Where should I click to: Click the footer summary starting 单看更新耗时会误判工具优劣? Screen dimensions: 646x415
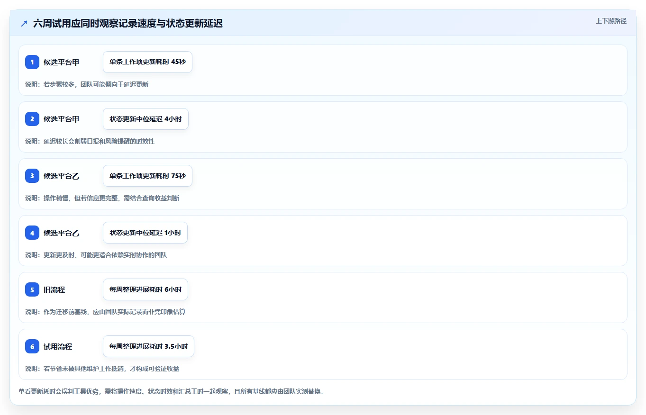tap(171, 391)
